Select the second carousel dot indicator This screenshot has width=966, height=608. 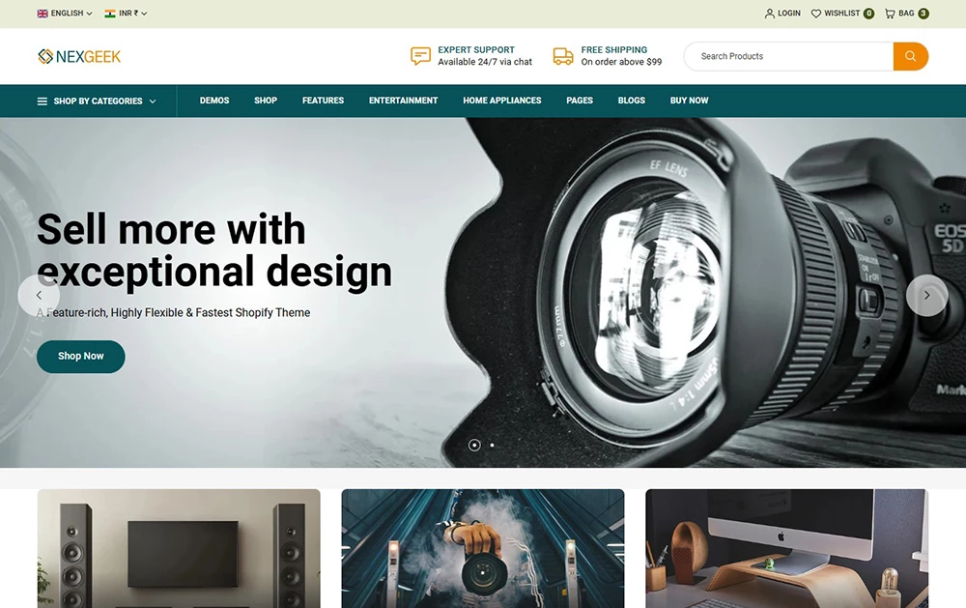[492, 446]
